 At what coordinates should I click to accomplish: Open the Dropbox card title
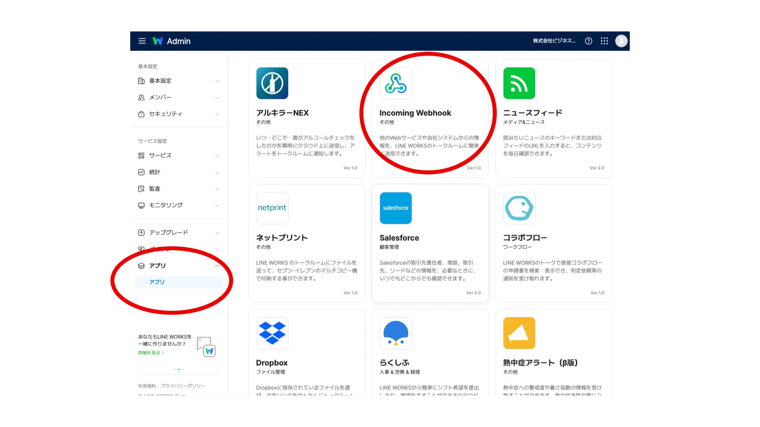click(272, 363)
